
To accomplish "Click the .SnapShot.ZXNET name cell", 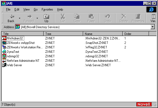I will (96, 43).
